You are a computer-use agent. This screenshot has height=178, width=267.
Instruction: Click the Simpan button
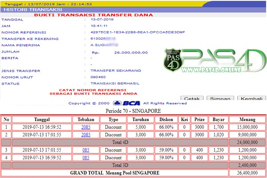pos(220,98)
